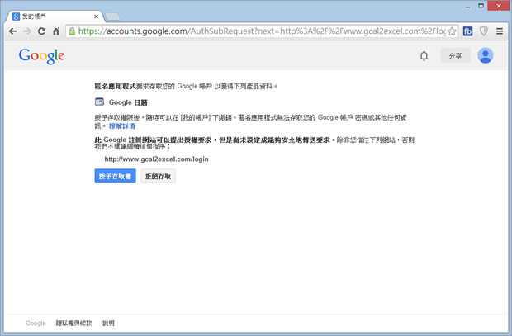Viewport: 512px width, 336px height.
Task: Click the Google 日曆 product label
Action: click(x=128, y=102)
